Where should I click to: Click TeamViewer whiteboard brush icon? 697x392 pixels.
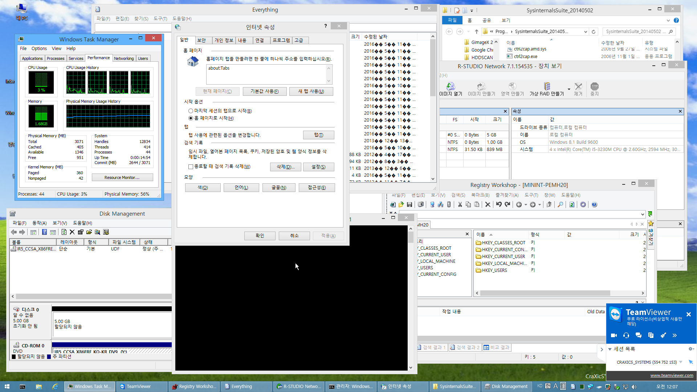tap(663, 335)
